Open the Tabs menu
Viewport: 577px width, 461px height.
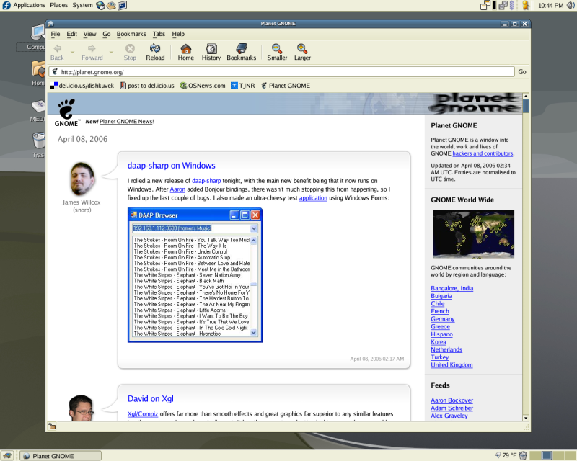click(159, 34)
